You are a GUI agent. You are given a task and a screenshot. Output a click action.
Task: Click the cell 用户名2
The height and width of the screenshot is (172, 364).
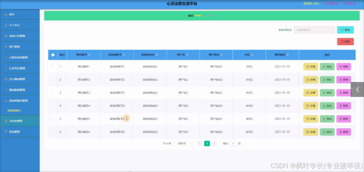click(183, 80)
